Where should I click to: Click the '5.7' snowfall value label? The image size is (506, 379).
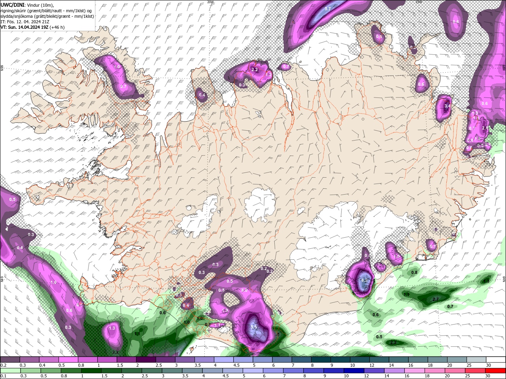pos(328,9)
